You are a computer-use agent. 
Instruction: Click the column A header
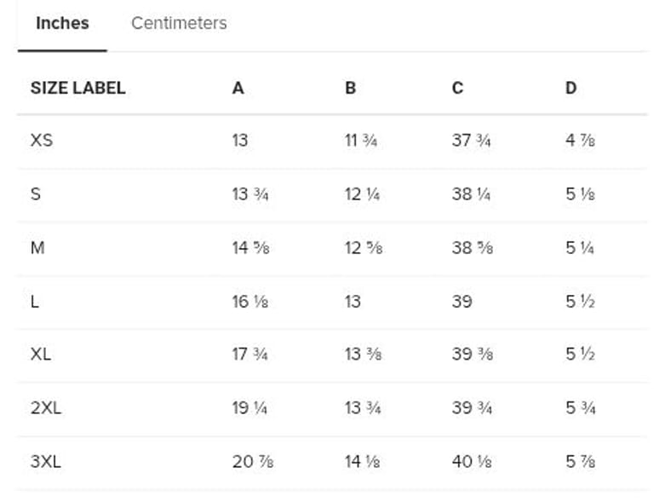(238, 88)
